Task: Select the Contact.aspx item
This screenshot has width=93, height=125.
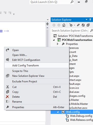Action: pyautogui.click(x=75, y=80)
